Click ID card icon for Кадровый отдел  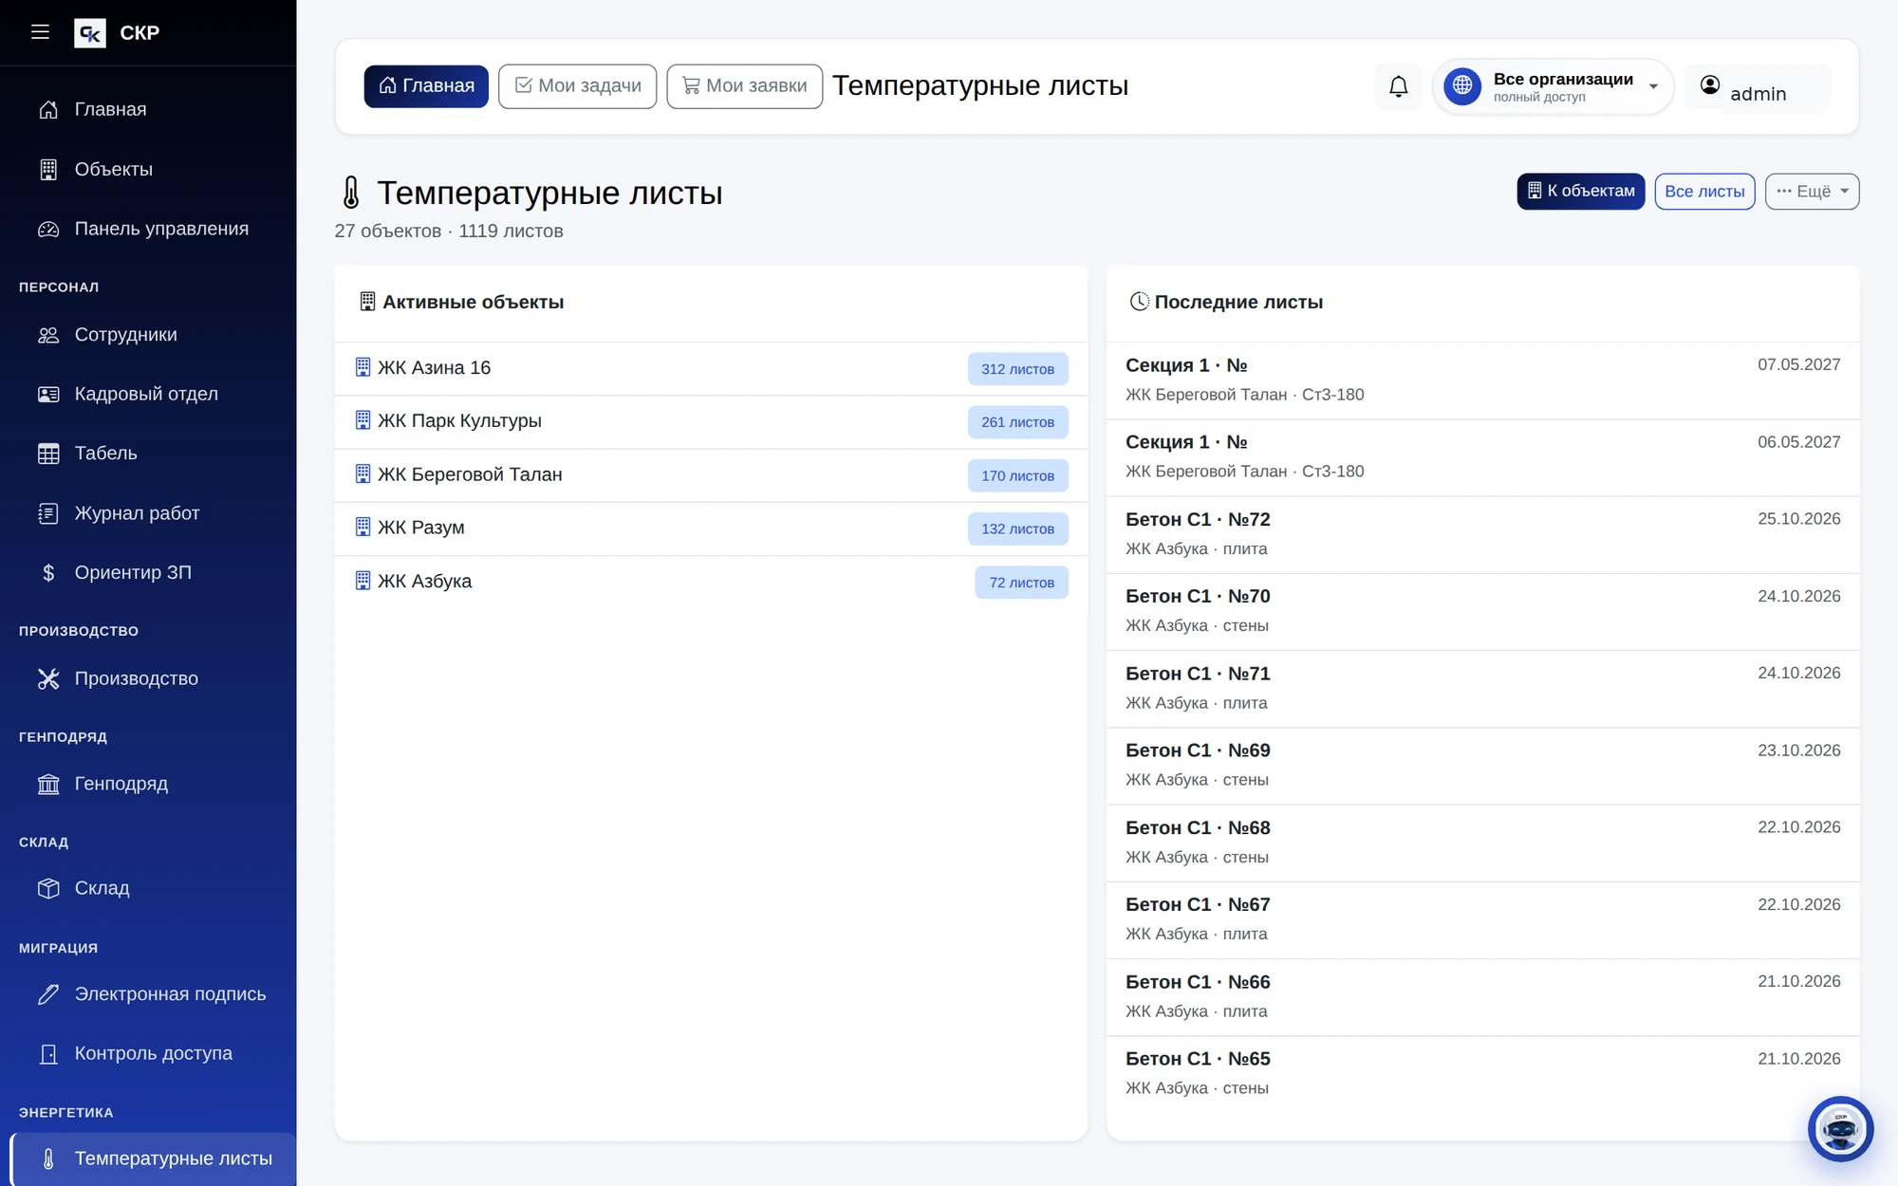[x=48, y=395]
